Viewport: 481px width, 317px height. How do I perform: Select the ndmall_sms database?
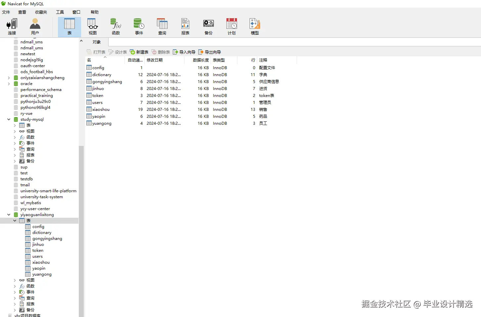point(31,42)
